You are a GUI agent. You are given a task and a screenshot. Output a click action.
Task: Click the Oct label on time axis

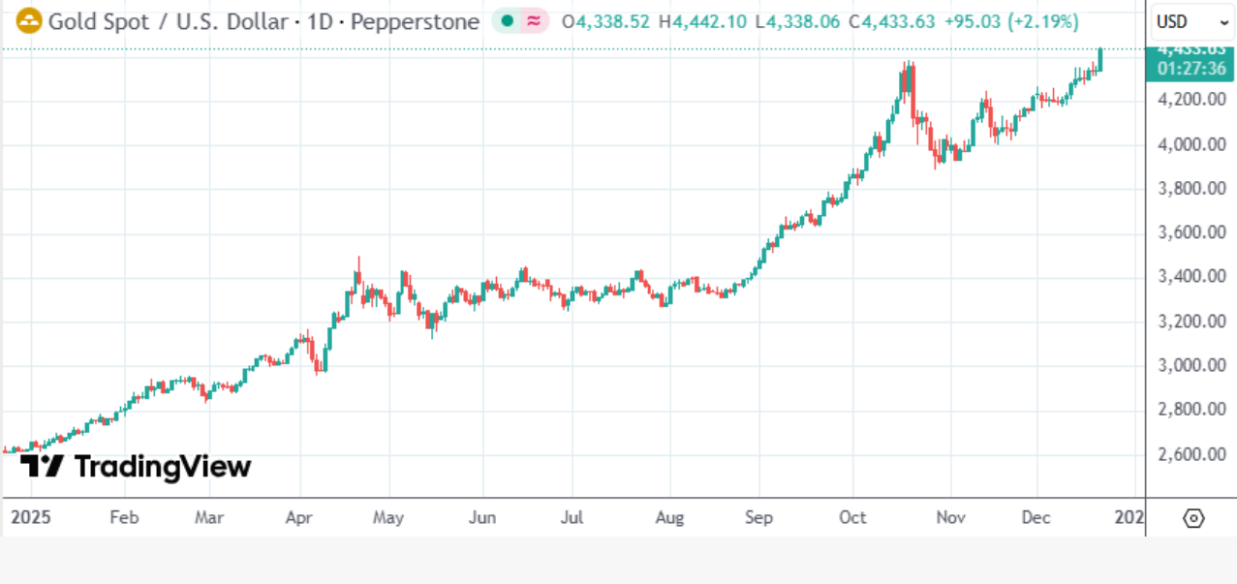click(852, 518)
